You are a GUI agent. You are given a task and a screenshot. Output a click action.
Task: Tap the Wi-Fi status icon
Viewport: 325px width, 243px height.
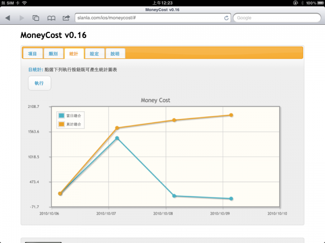pyautogui.click(x=24, y=3)
